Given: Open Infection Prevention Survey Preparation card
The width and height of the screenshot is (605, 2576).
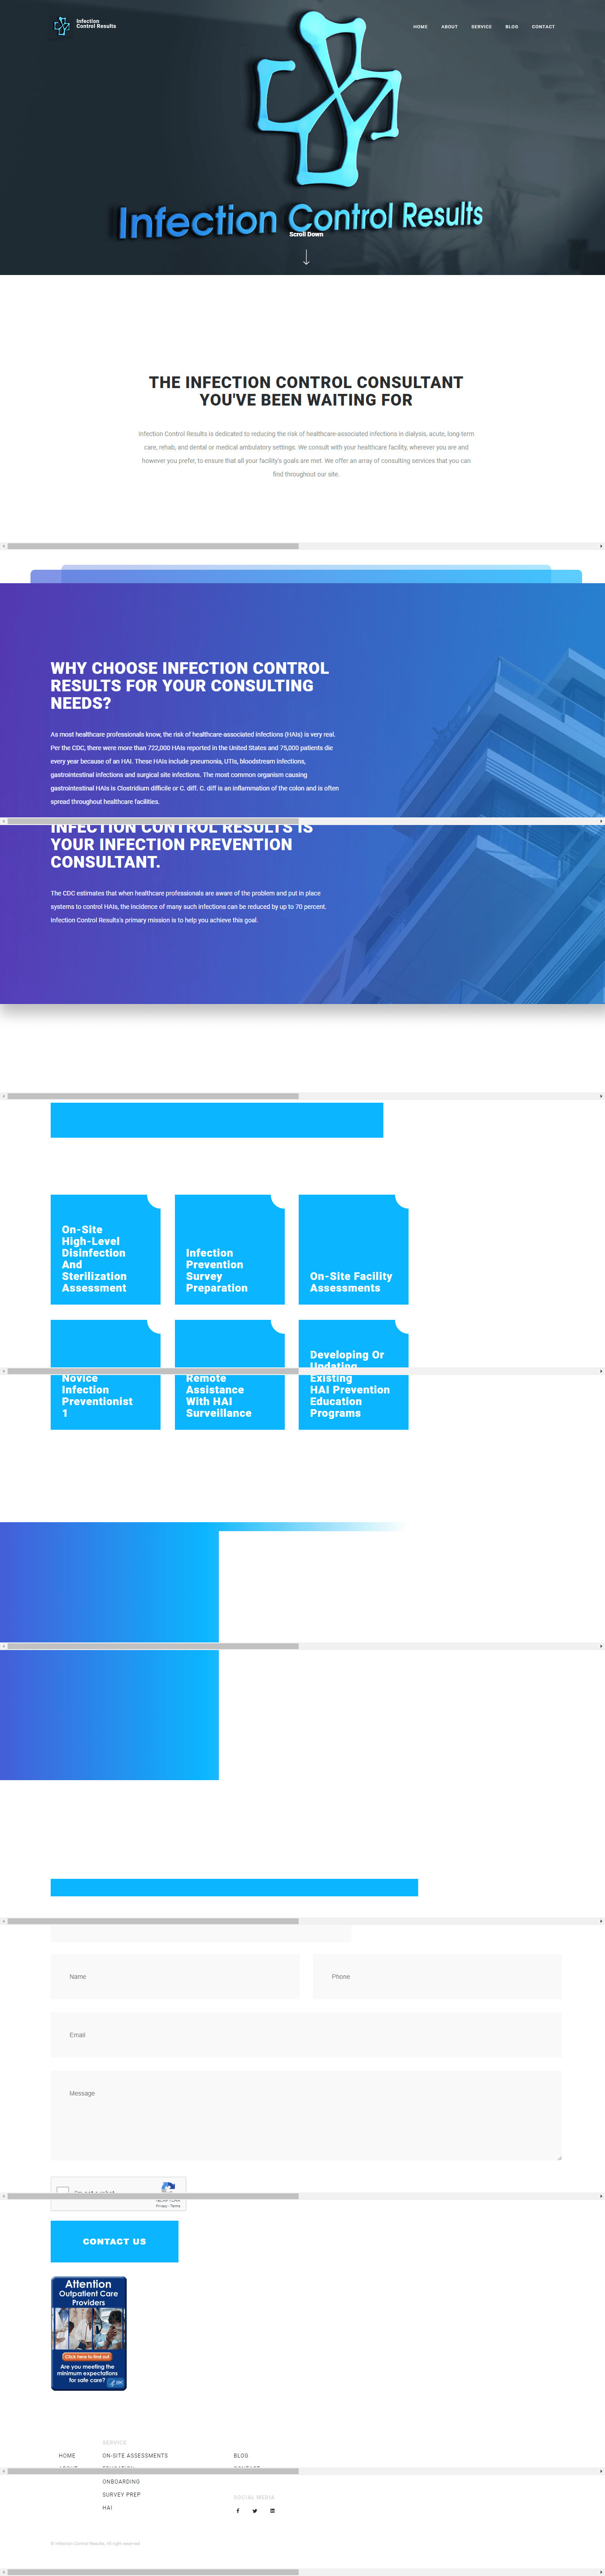Looking at the screenshot, I should (229, 1249).
